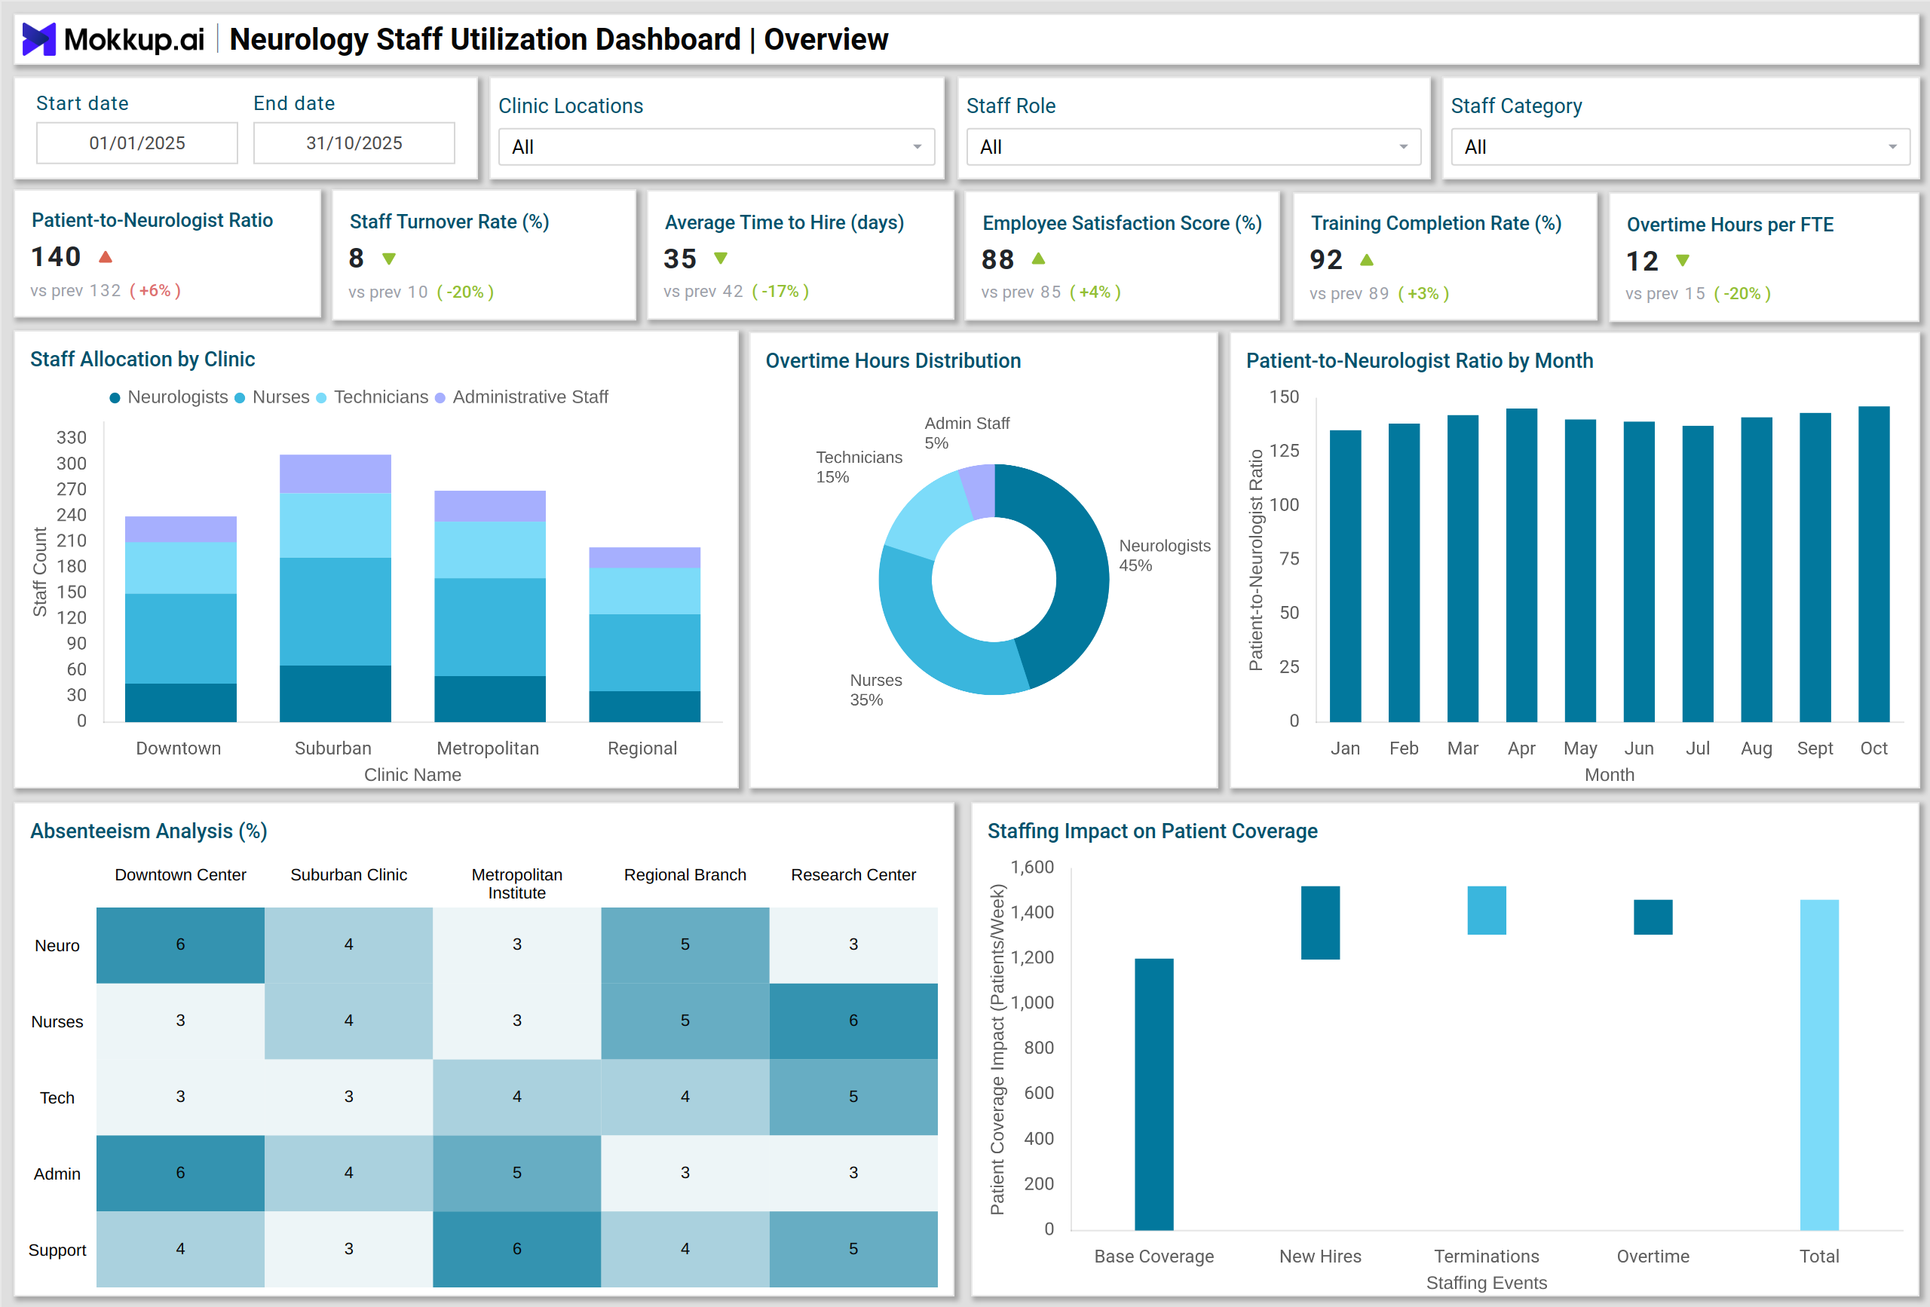This screenshot has height=1307, width=1930.
Task: Click the Overtime Hours Distribution heading
Action: [x=893, y=361]
